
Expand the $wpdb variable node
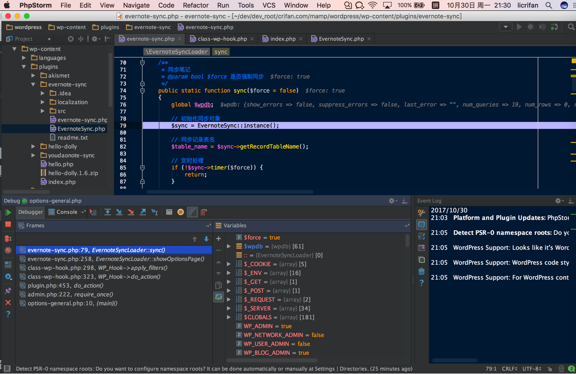229,247
